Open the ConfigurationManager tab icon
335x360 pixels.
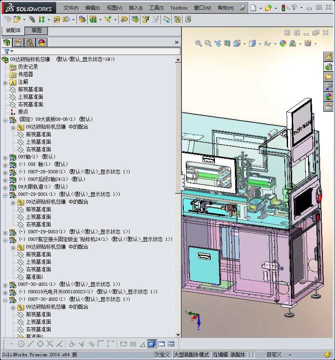point(30,42)
